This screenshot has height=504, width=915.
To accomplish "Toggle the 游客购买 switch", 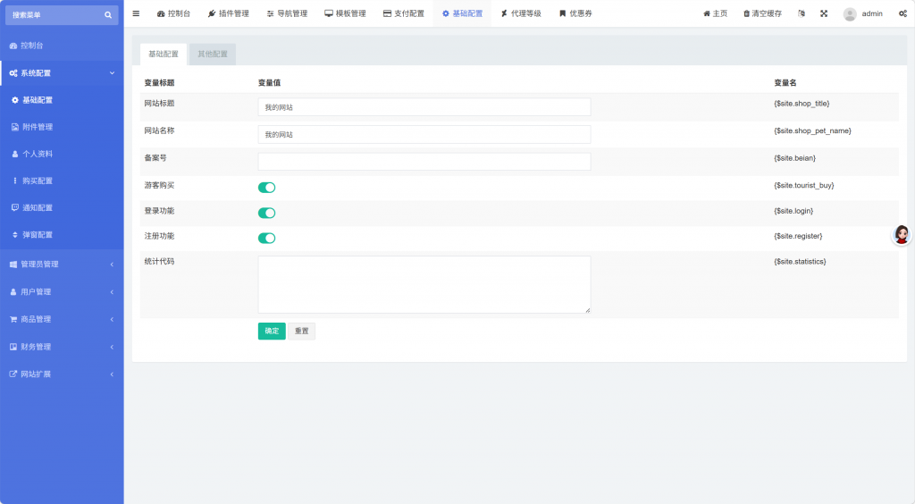I will pos(266,187).
